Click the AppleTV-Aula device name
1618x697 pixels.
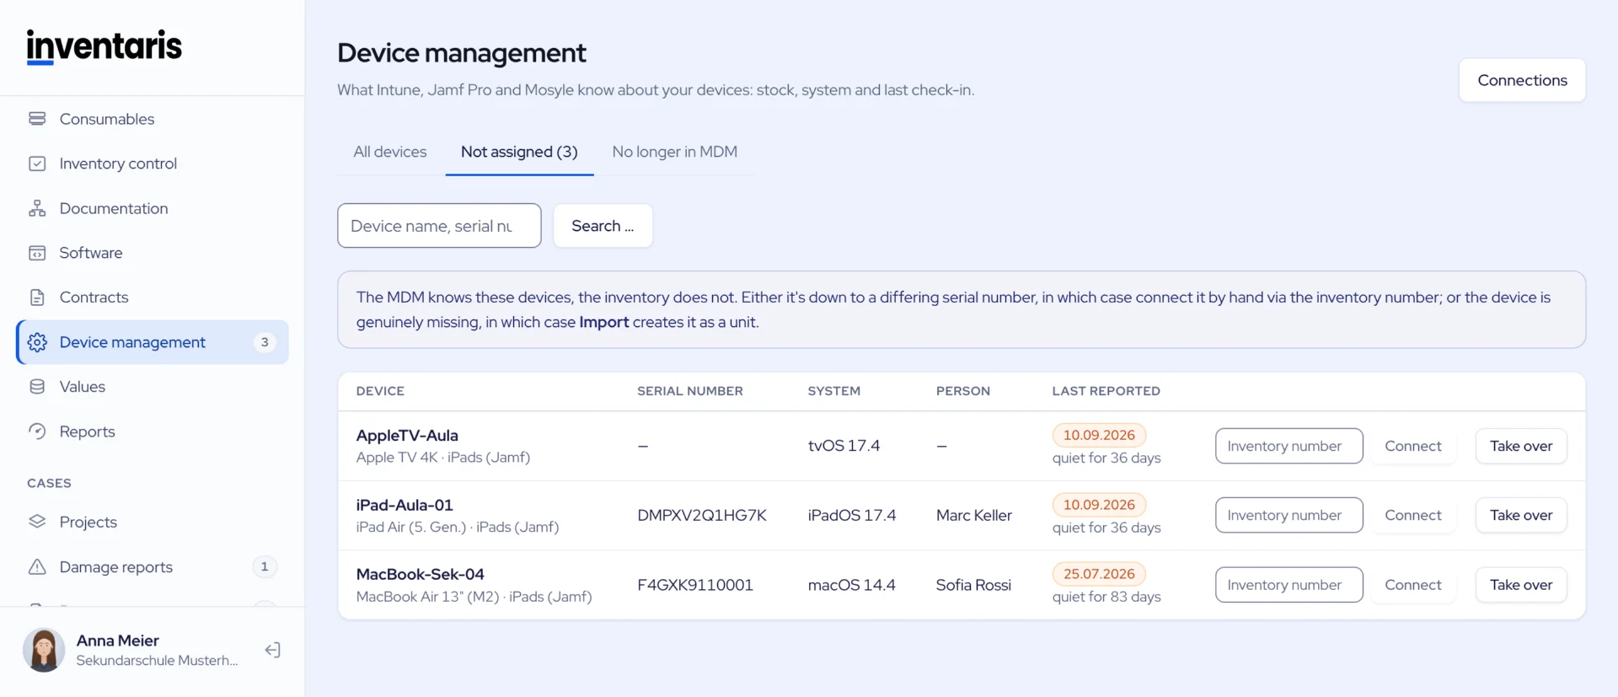click(407, 435)
